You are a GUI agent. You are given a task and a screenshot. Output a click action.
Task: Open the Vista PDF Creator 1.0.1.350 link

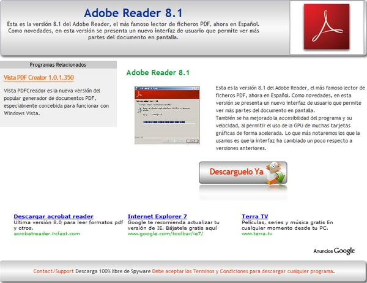39,78
